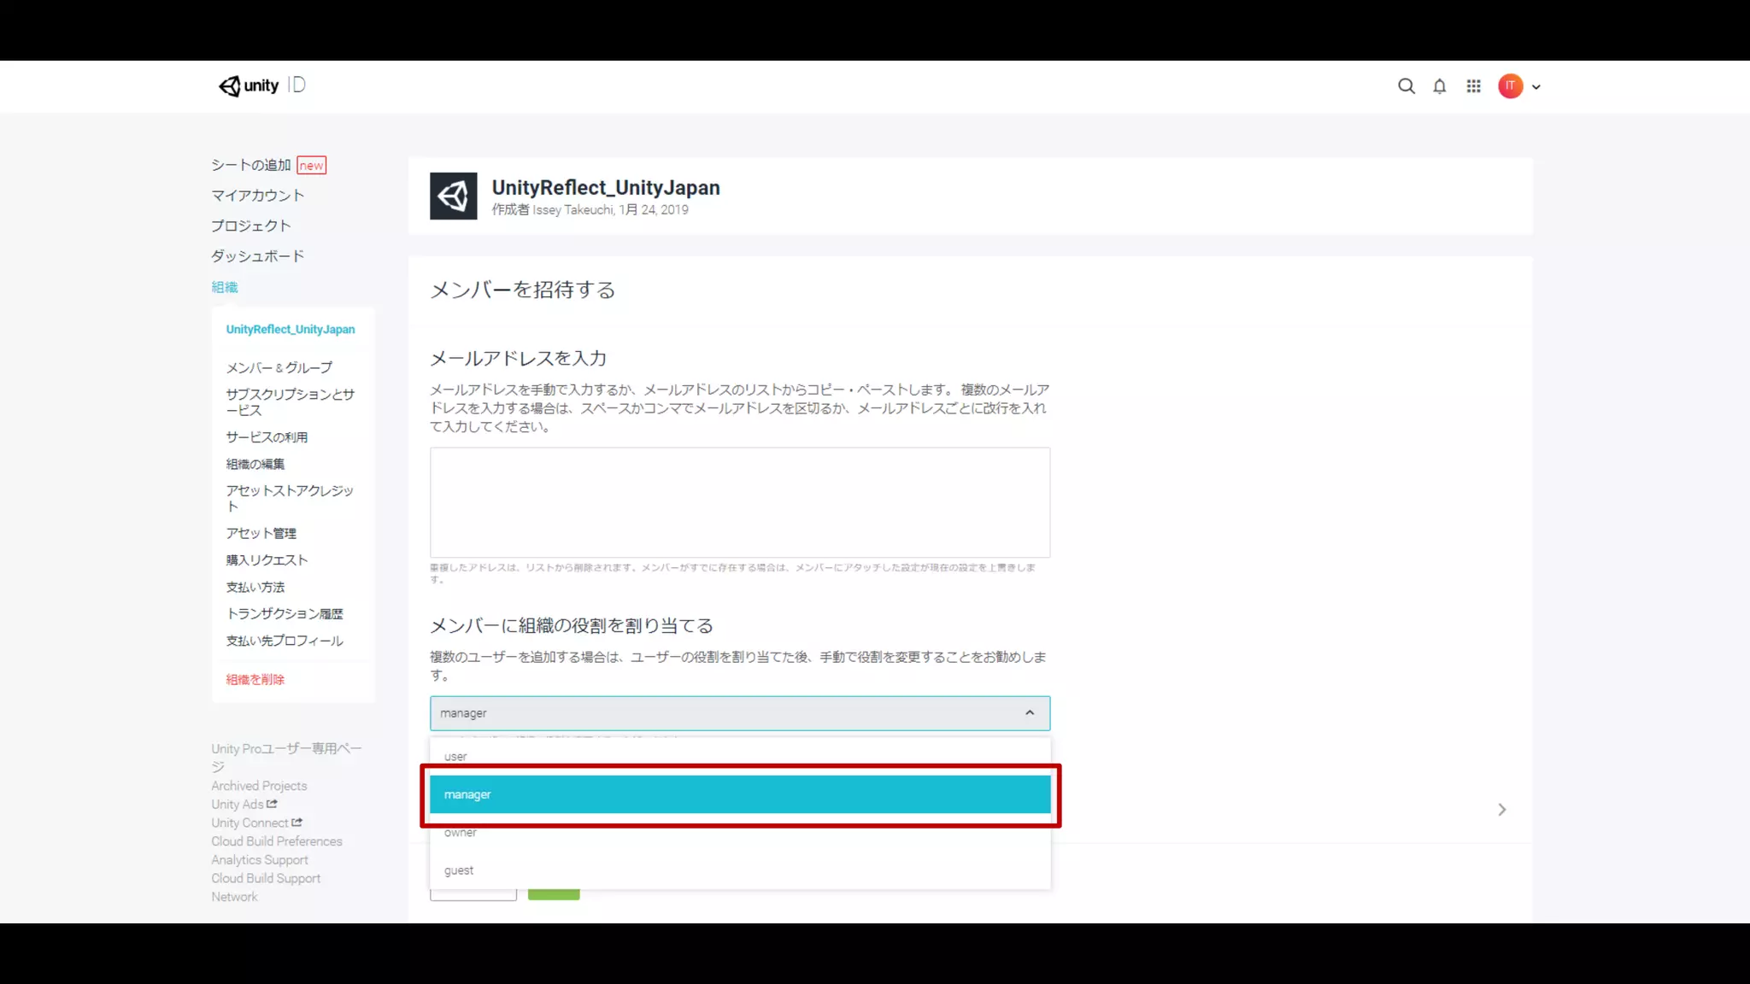Open the apps grid icon
This screenshot has width=1750, height=984.
coord(1473,86)
